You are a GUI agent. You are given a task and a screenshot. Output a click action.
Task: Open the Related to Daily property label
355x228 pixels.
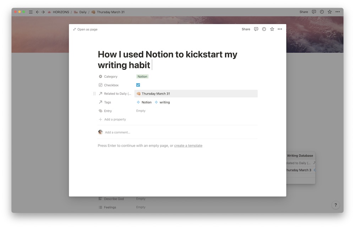(x=118, y=93)
